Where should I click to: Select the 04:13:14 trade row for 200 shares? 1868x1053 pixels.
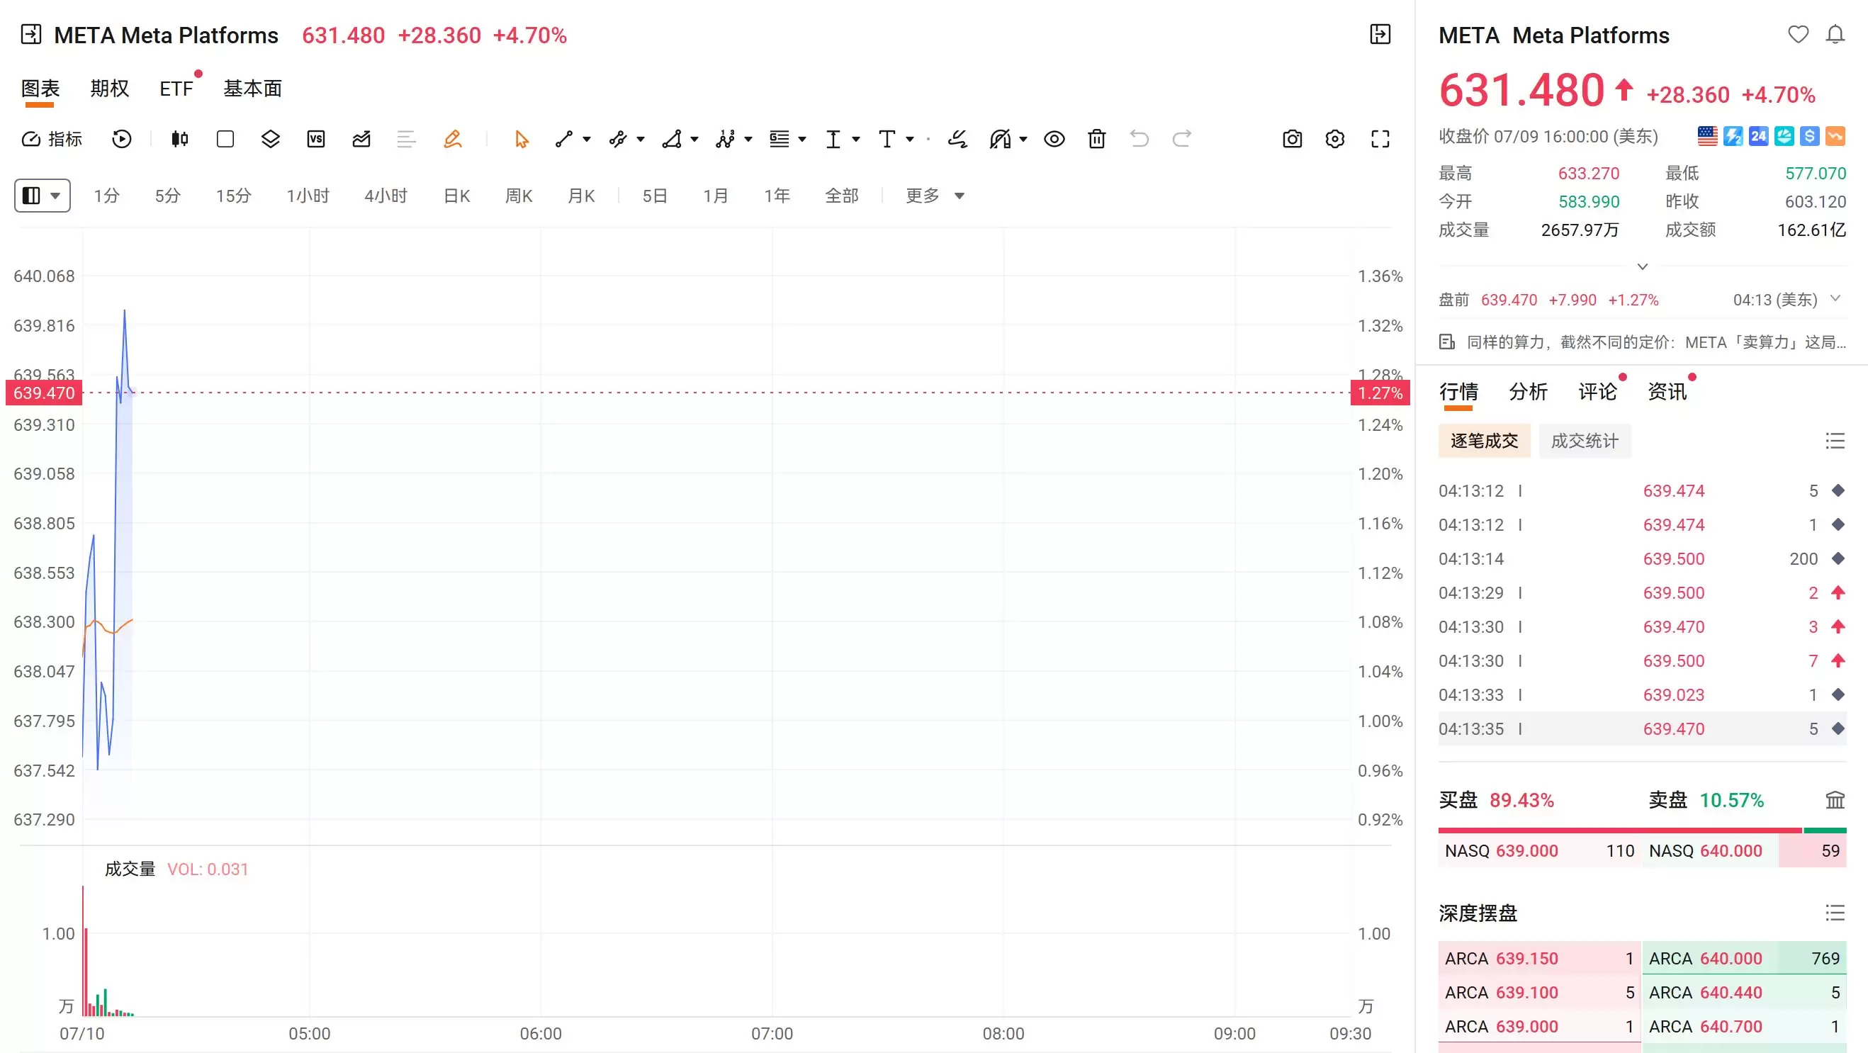pyautogui.click(x=1643, y=558)
